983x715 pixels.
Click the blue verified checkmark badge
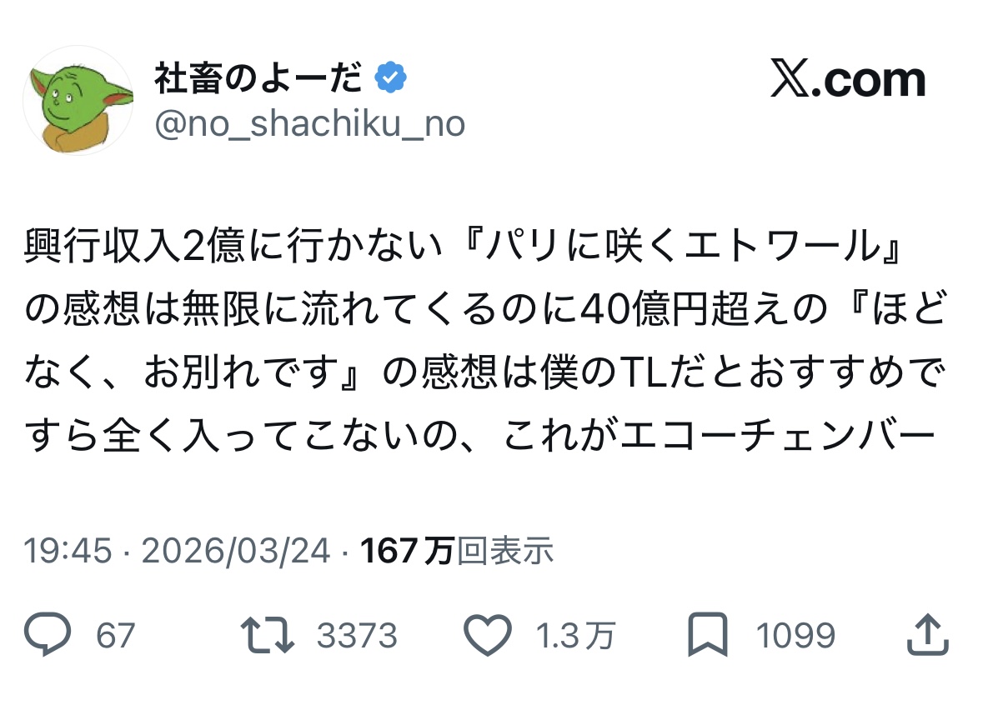(390, 79)
